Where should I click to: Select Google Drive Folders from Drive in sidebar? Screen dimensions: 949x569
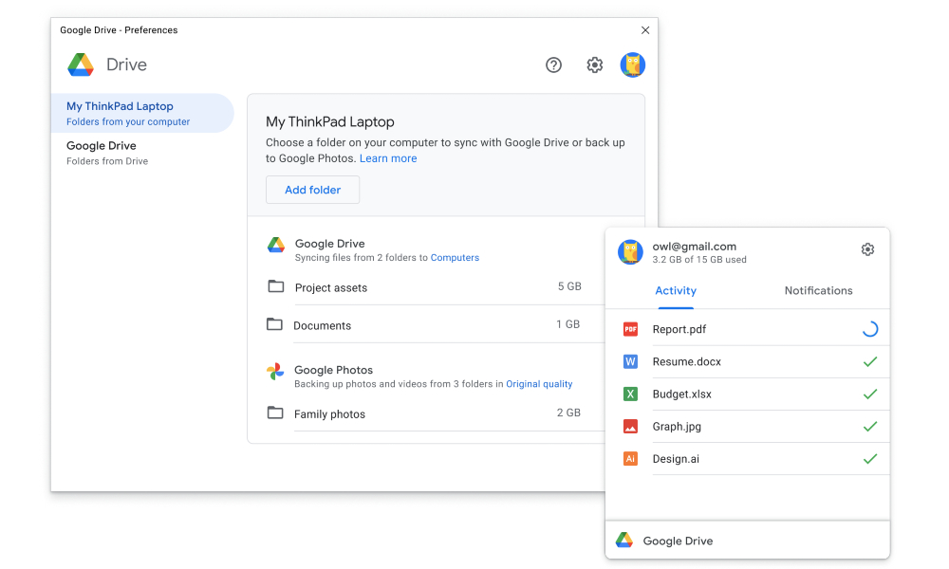142,153
